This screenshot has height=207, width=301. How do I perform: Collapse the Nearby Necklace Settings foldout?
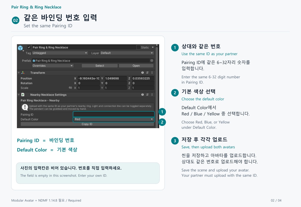click(19, 95)
